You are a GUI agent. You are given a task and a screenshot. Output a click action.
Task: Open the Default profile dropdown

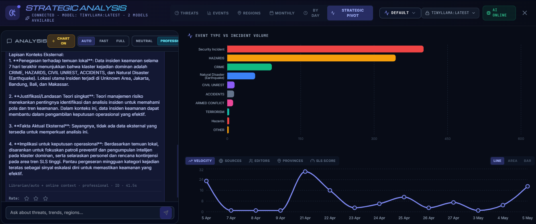coord(400,13)
